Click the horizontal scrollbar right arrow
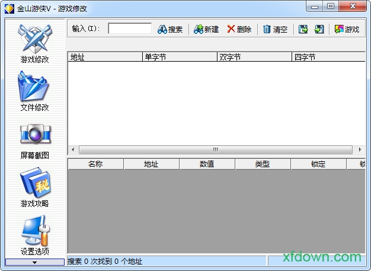This screenshot has height=271, width=371. (x=360, y=149)
